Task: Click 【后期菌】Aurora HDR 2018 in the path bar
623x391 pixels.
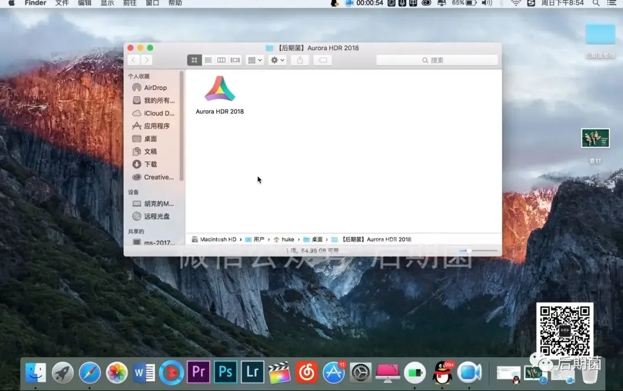Action: 371,239
